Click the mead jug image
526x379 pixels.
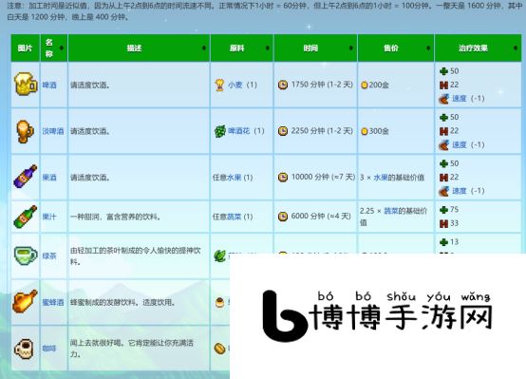click(x=26, y=301)
